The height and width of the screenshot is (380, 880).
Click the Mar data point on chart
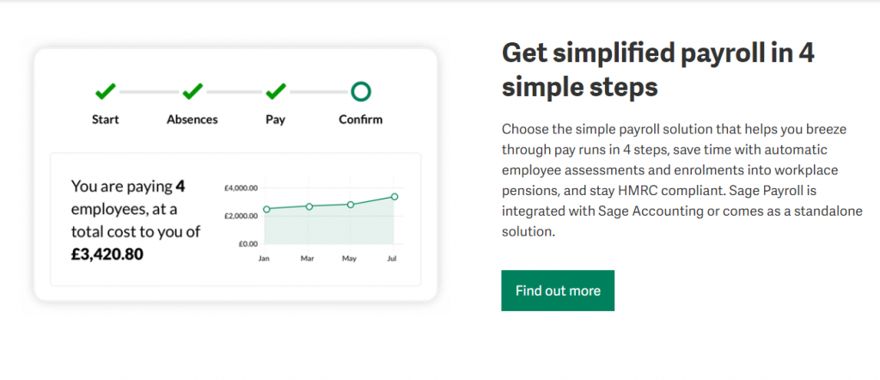coord(309,206)
